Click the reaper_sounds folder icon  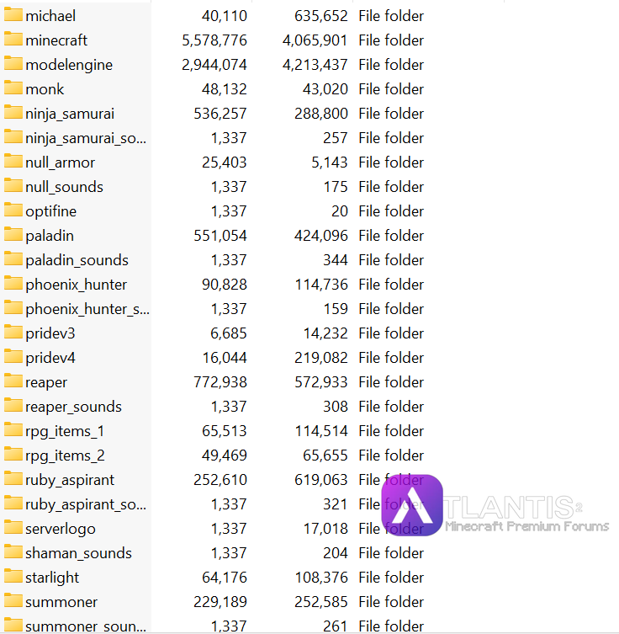(13, 406)
